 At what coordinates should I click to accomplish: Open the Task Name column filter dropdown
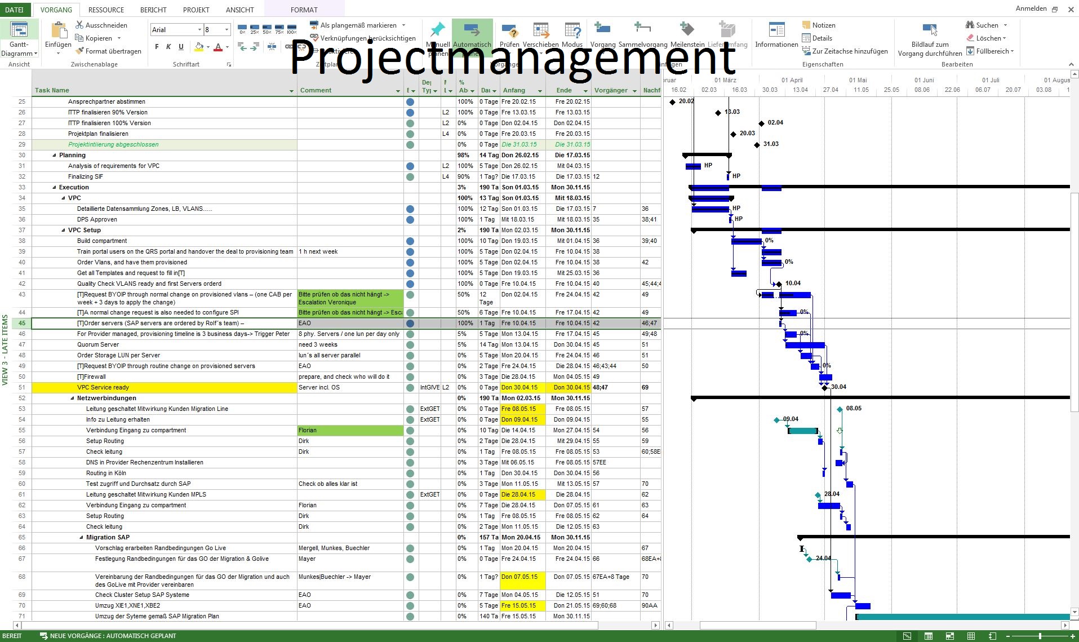coord(291,91)
